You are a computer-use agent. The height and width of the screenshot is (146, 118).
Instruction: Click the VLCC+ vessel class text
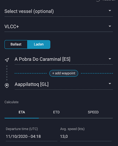12,27
